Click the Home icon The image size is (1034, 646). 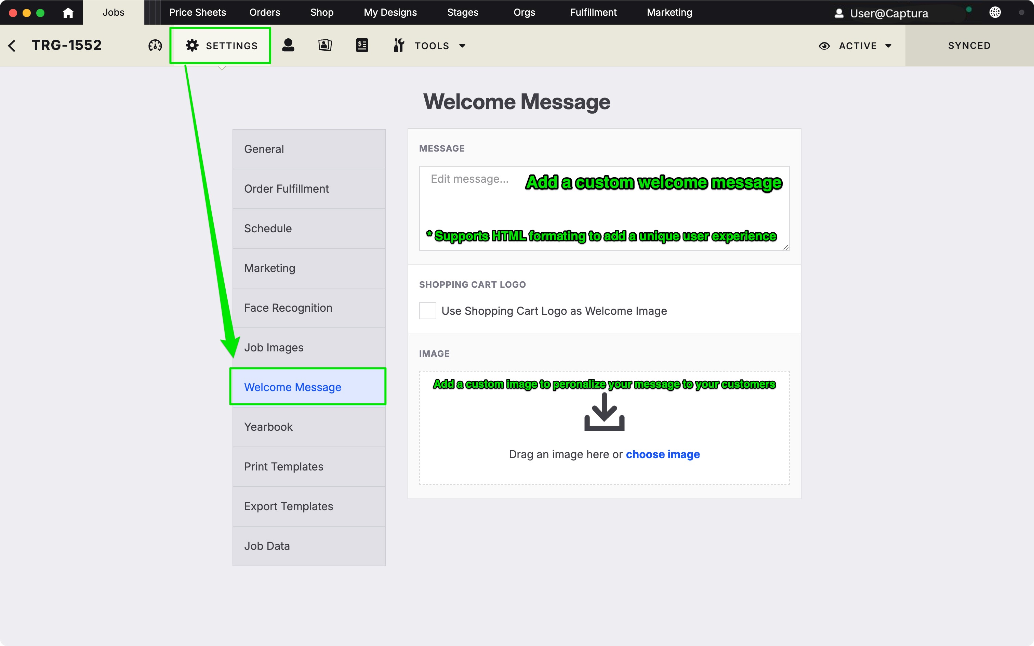(x=68, y=12)
